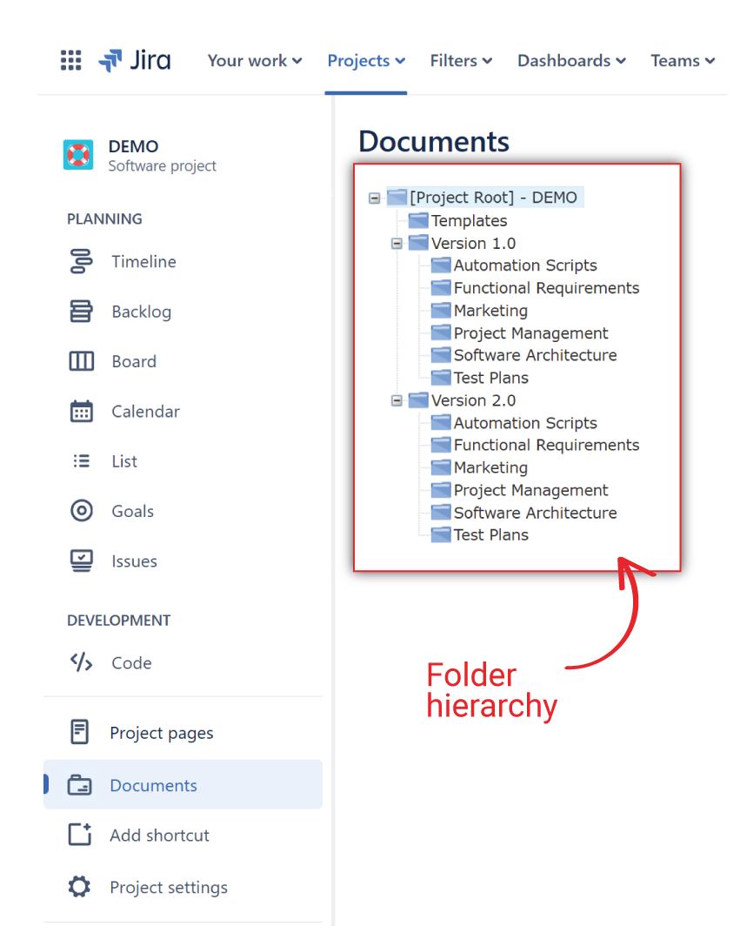740x940 pixels.
Task: Open the DEMO project avatar icon
Action: point(77,154)
